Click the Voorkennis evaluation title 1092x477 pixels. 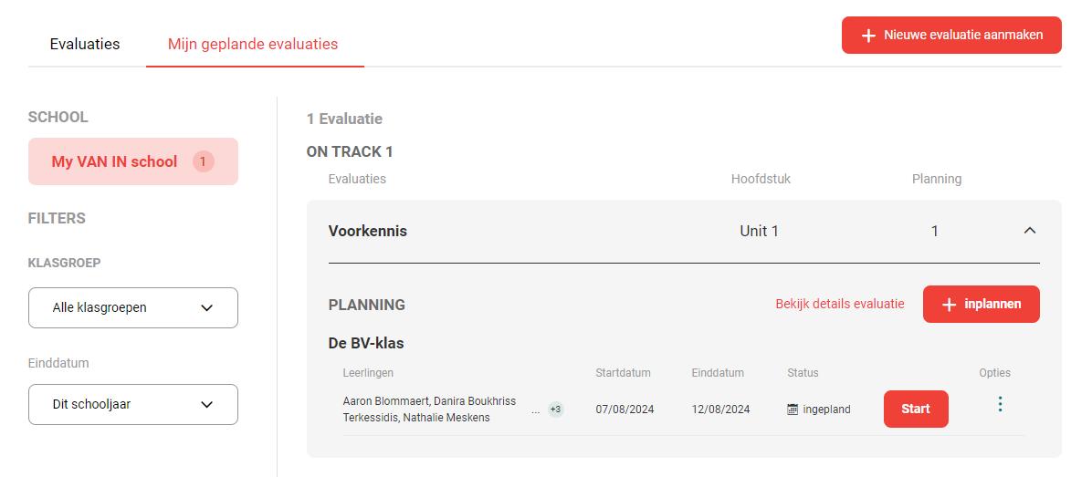coord(368,231)
